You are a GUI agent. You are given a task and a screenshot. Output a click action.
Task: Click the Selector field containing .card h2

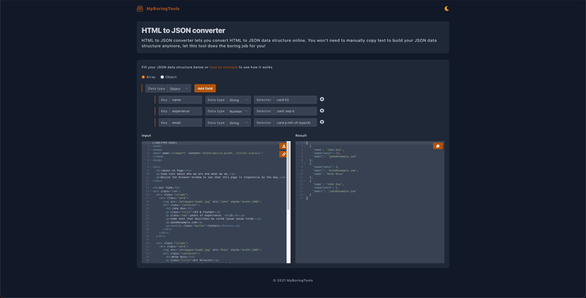click(x=295, y=100)
